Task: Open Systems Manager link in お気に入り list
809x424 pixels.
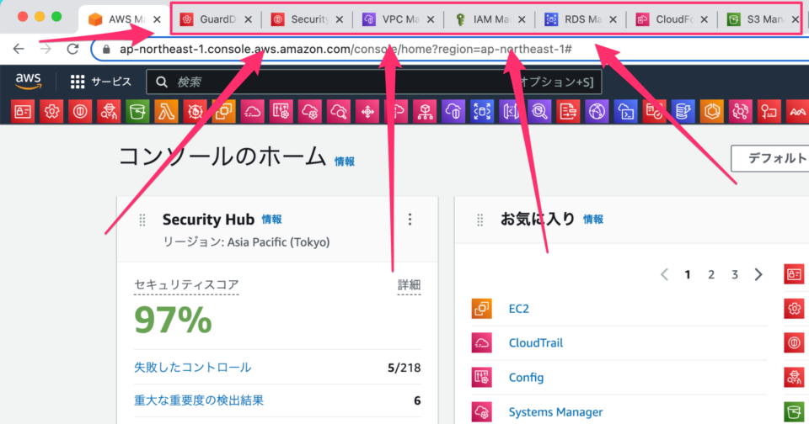Action: (555, 412)
